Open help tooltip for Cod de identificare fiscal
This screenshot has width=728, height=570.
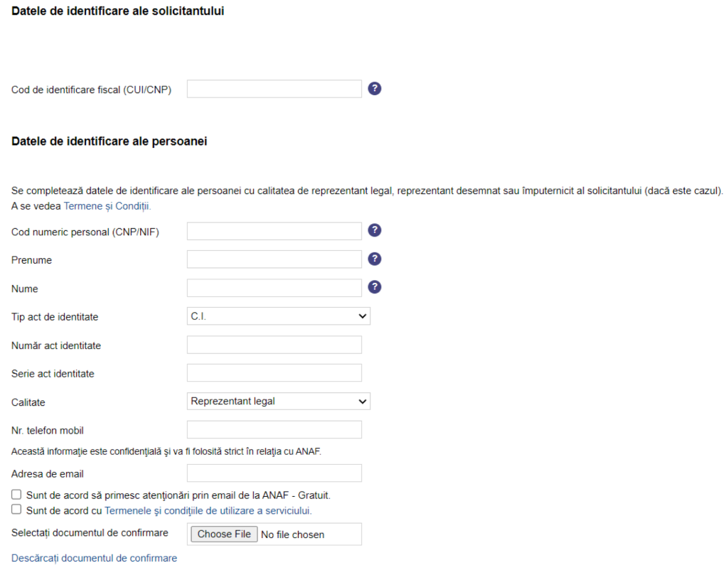pyautogui.click(x=374, y=88)
